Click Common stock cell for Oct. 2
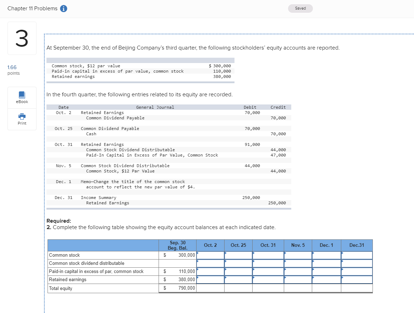Image resolution: width=414 pixels, height=313 pixels. (210, 255)
